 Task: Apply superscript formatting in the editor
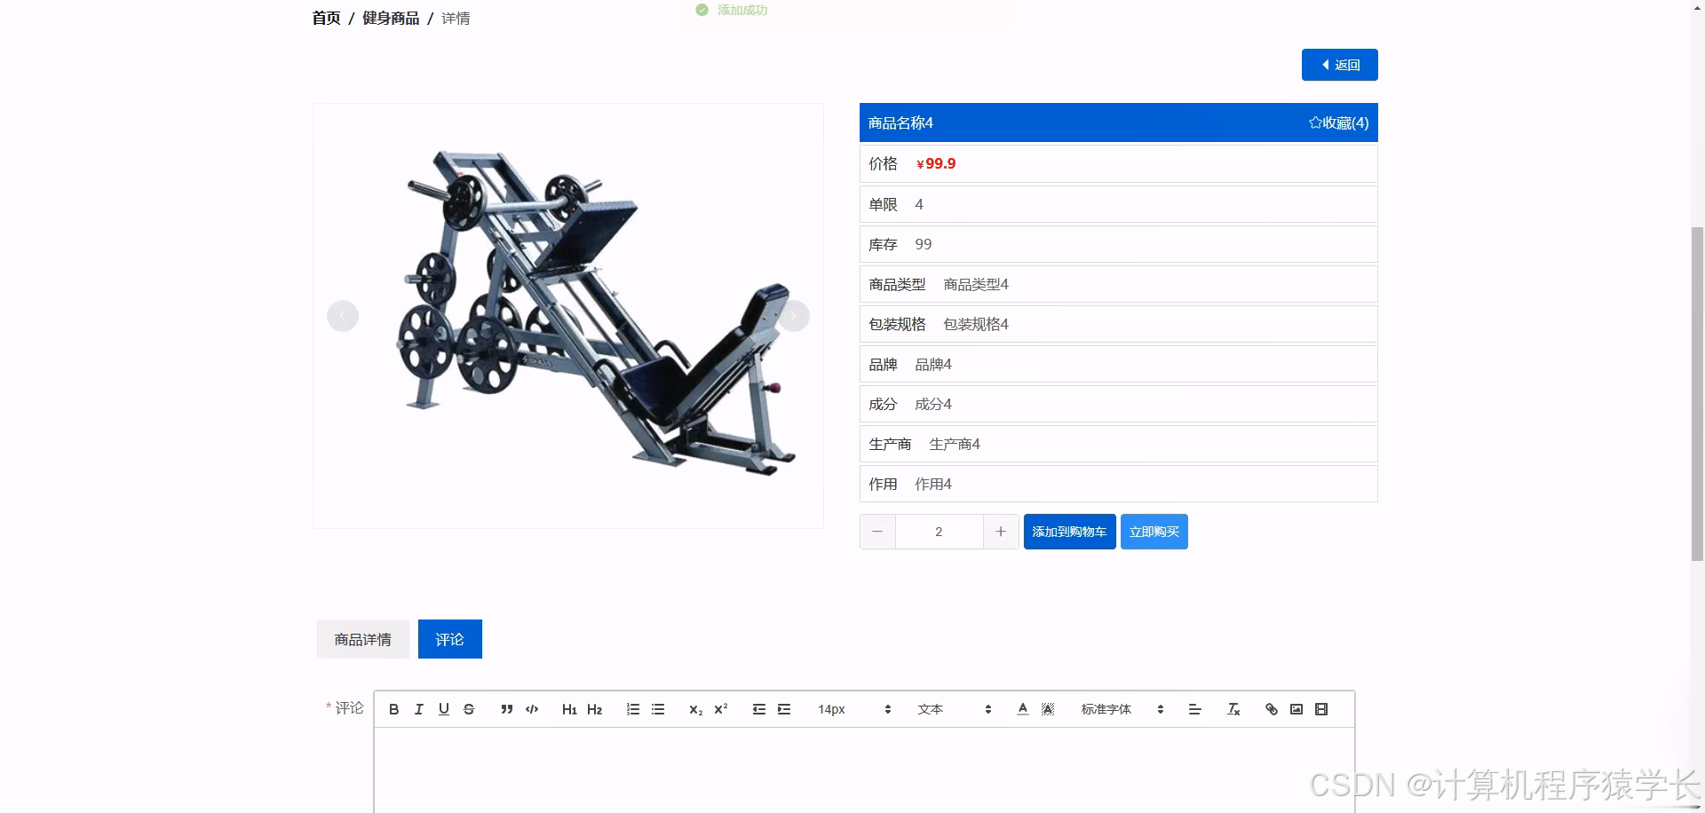(720, 709)
